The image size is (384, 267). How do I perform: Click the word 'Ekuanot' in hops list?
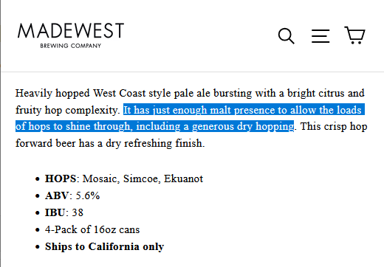[x=184, y=178]
